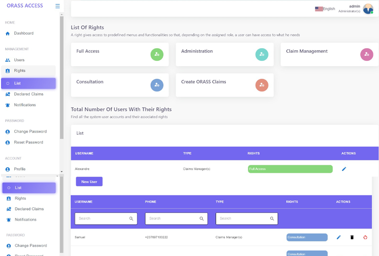Delete Samuel using the trash icon
Screen dimensions: 379x256
352,237
